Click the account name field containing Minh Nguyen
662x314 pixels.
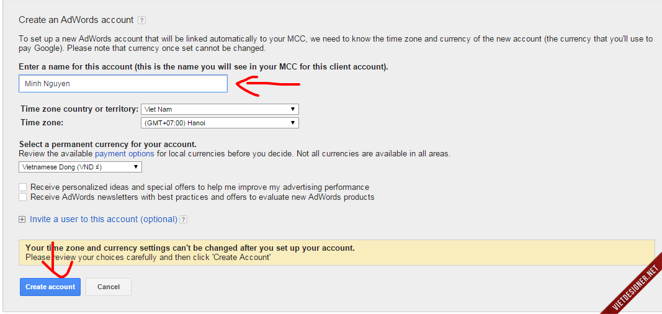click(123, 84)
